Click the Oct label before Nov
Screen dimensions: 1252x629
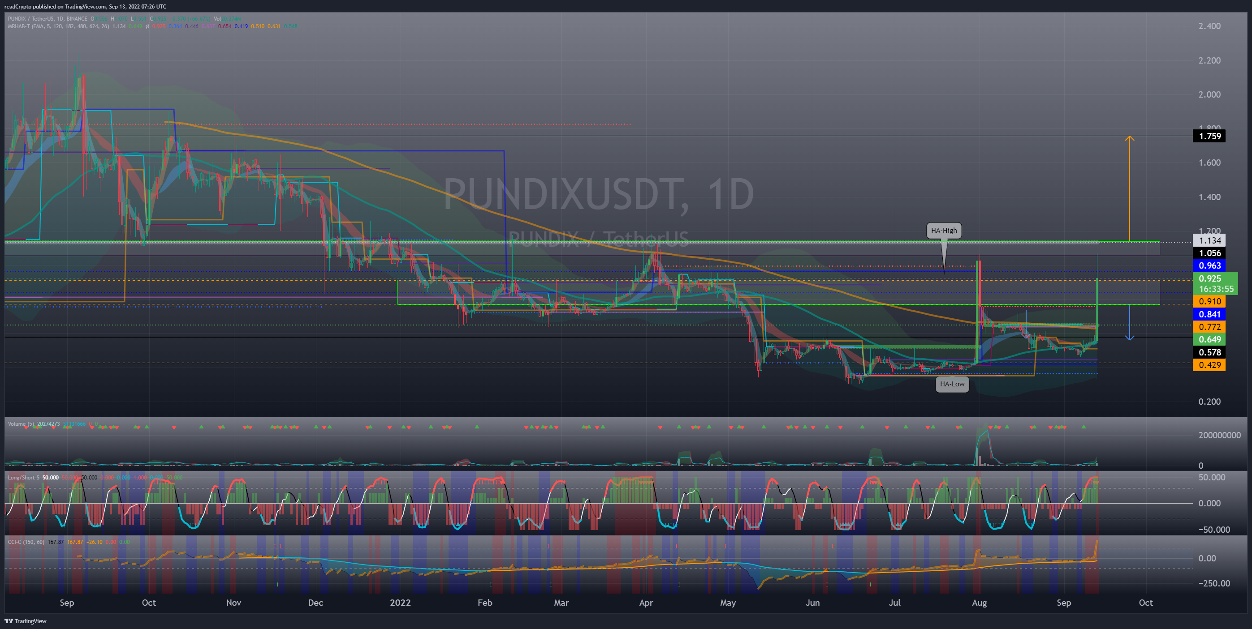[149, 603]
